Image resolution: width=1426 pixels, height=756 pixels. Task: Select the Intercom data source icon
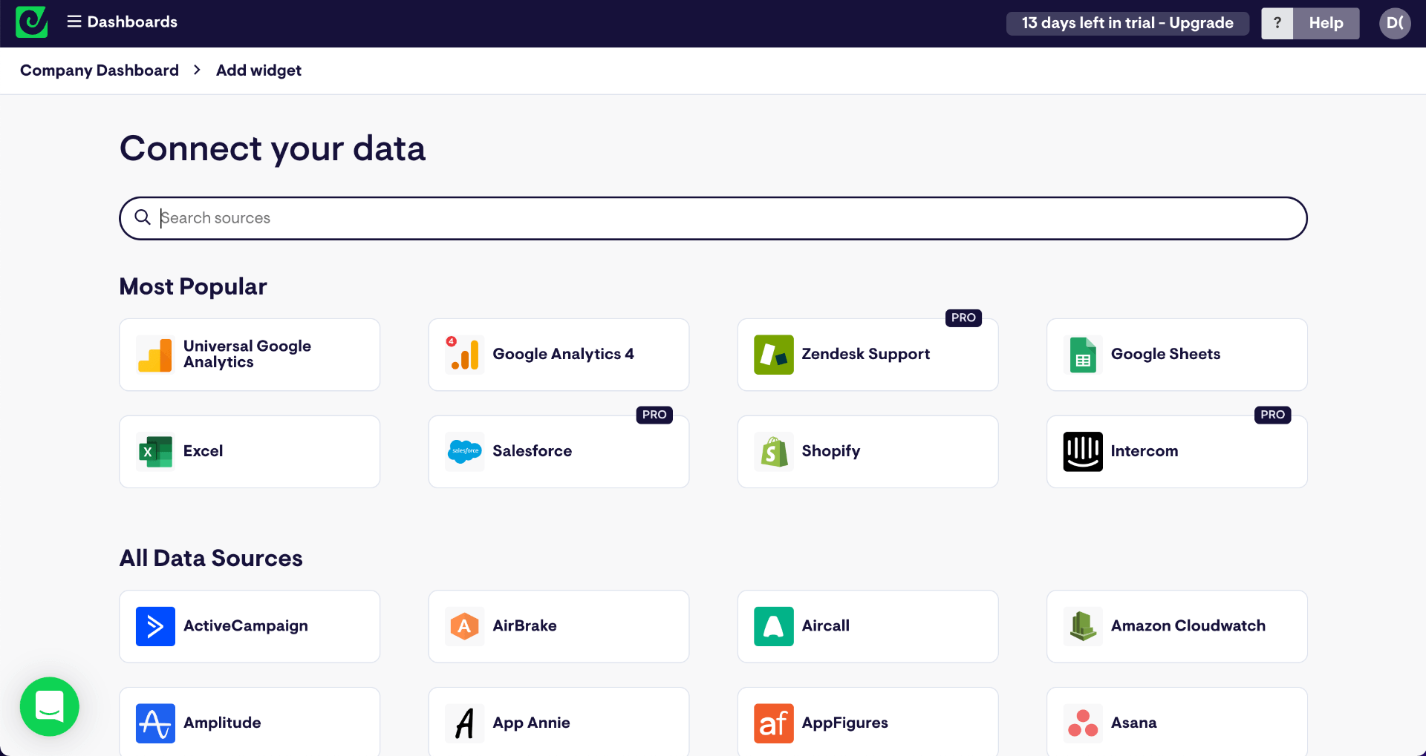coord(1082,451)
